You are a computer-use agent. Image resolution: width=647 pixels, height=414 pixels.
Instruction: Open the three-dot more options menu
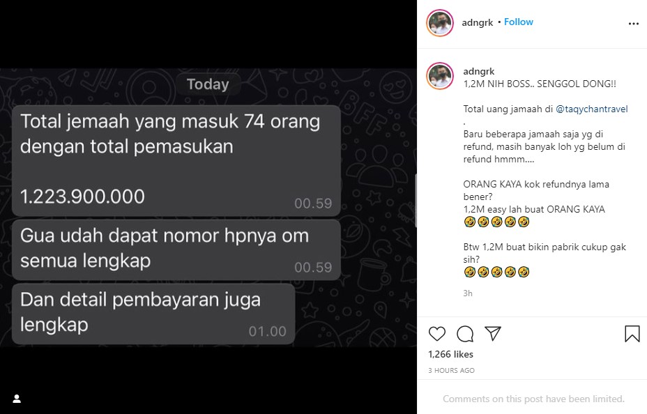[633, 24]
